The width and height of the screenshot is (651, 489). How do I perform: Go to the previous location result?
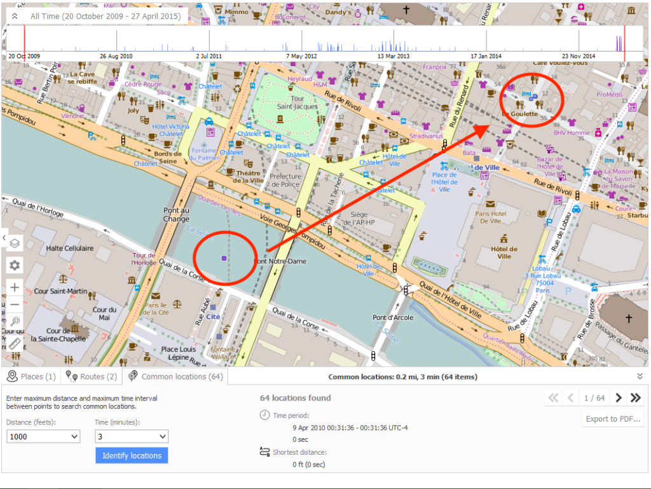tap(570, 397)
